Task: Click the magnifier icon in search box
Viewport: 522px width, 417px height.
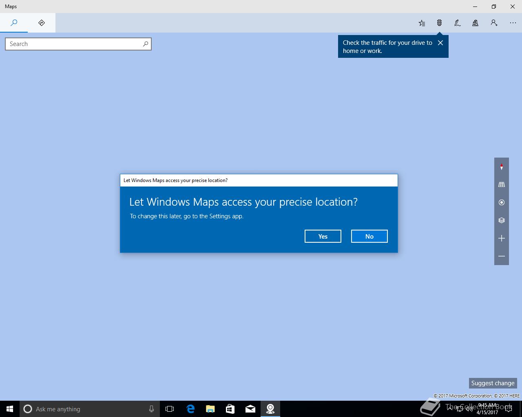Action: (x=145, y=44)
